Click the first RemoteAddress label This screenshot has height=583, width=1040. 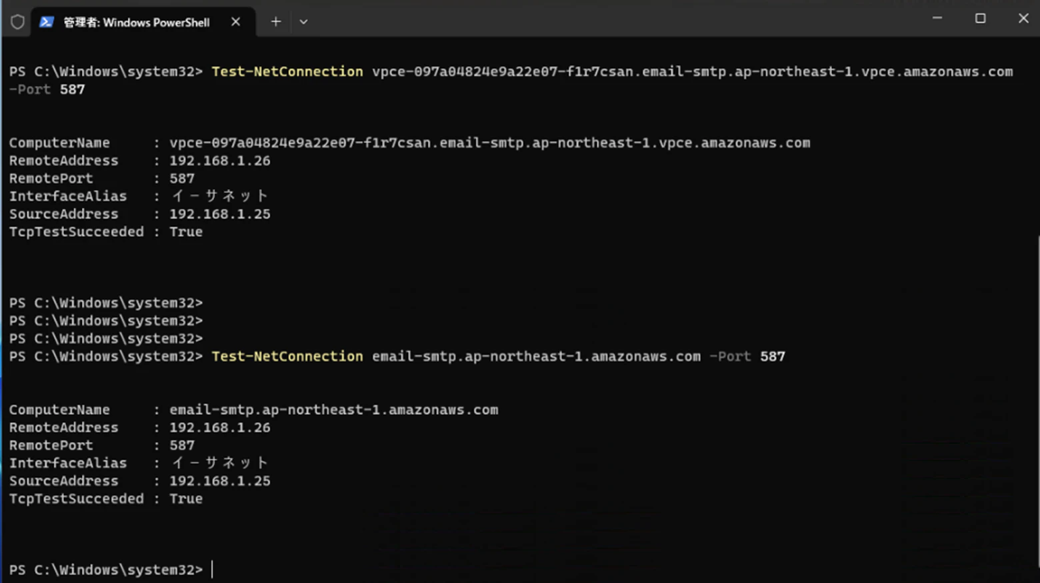(63, 161)
